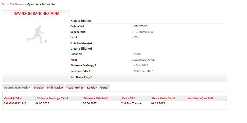This screenshot has width=247, height=123.
Task: Click the Lisans Veriliş Tarihi column header
Action: click(x=163, y=98)
